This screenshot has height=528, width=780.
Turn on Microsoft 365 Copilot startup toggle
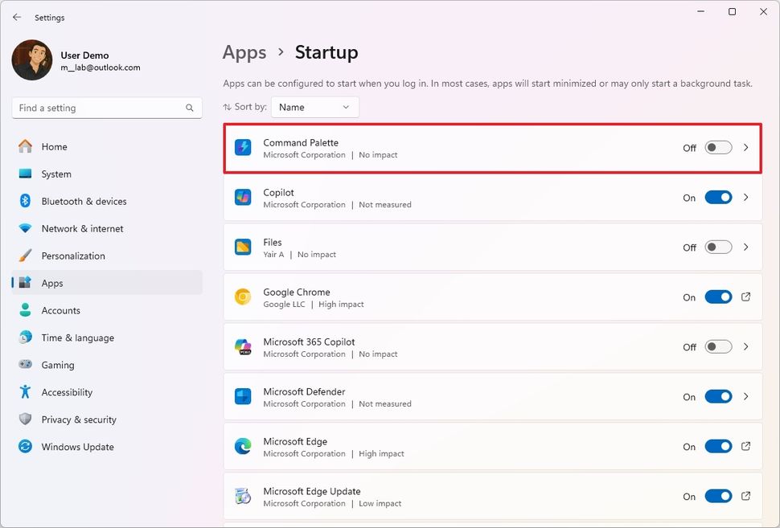[718, 347]
